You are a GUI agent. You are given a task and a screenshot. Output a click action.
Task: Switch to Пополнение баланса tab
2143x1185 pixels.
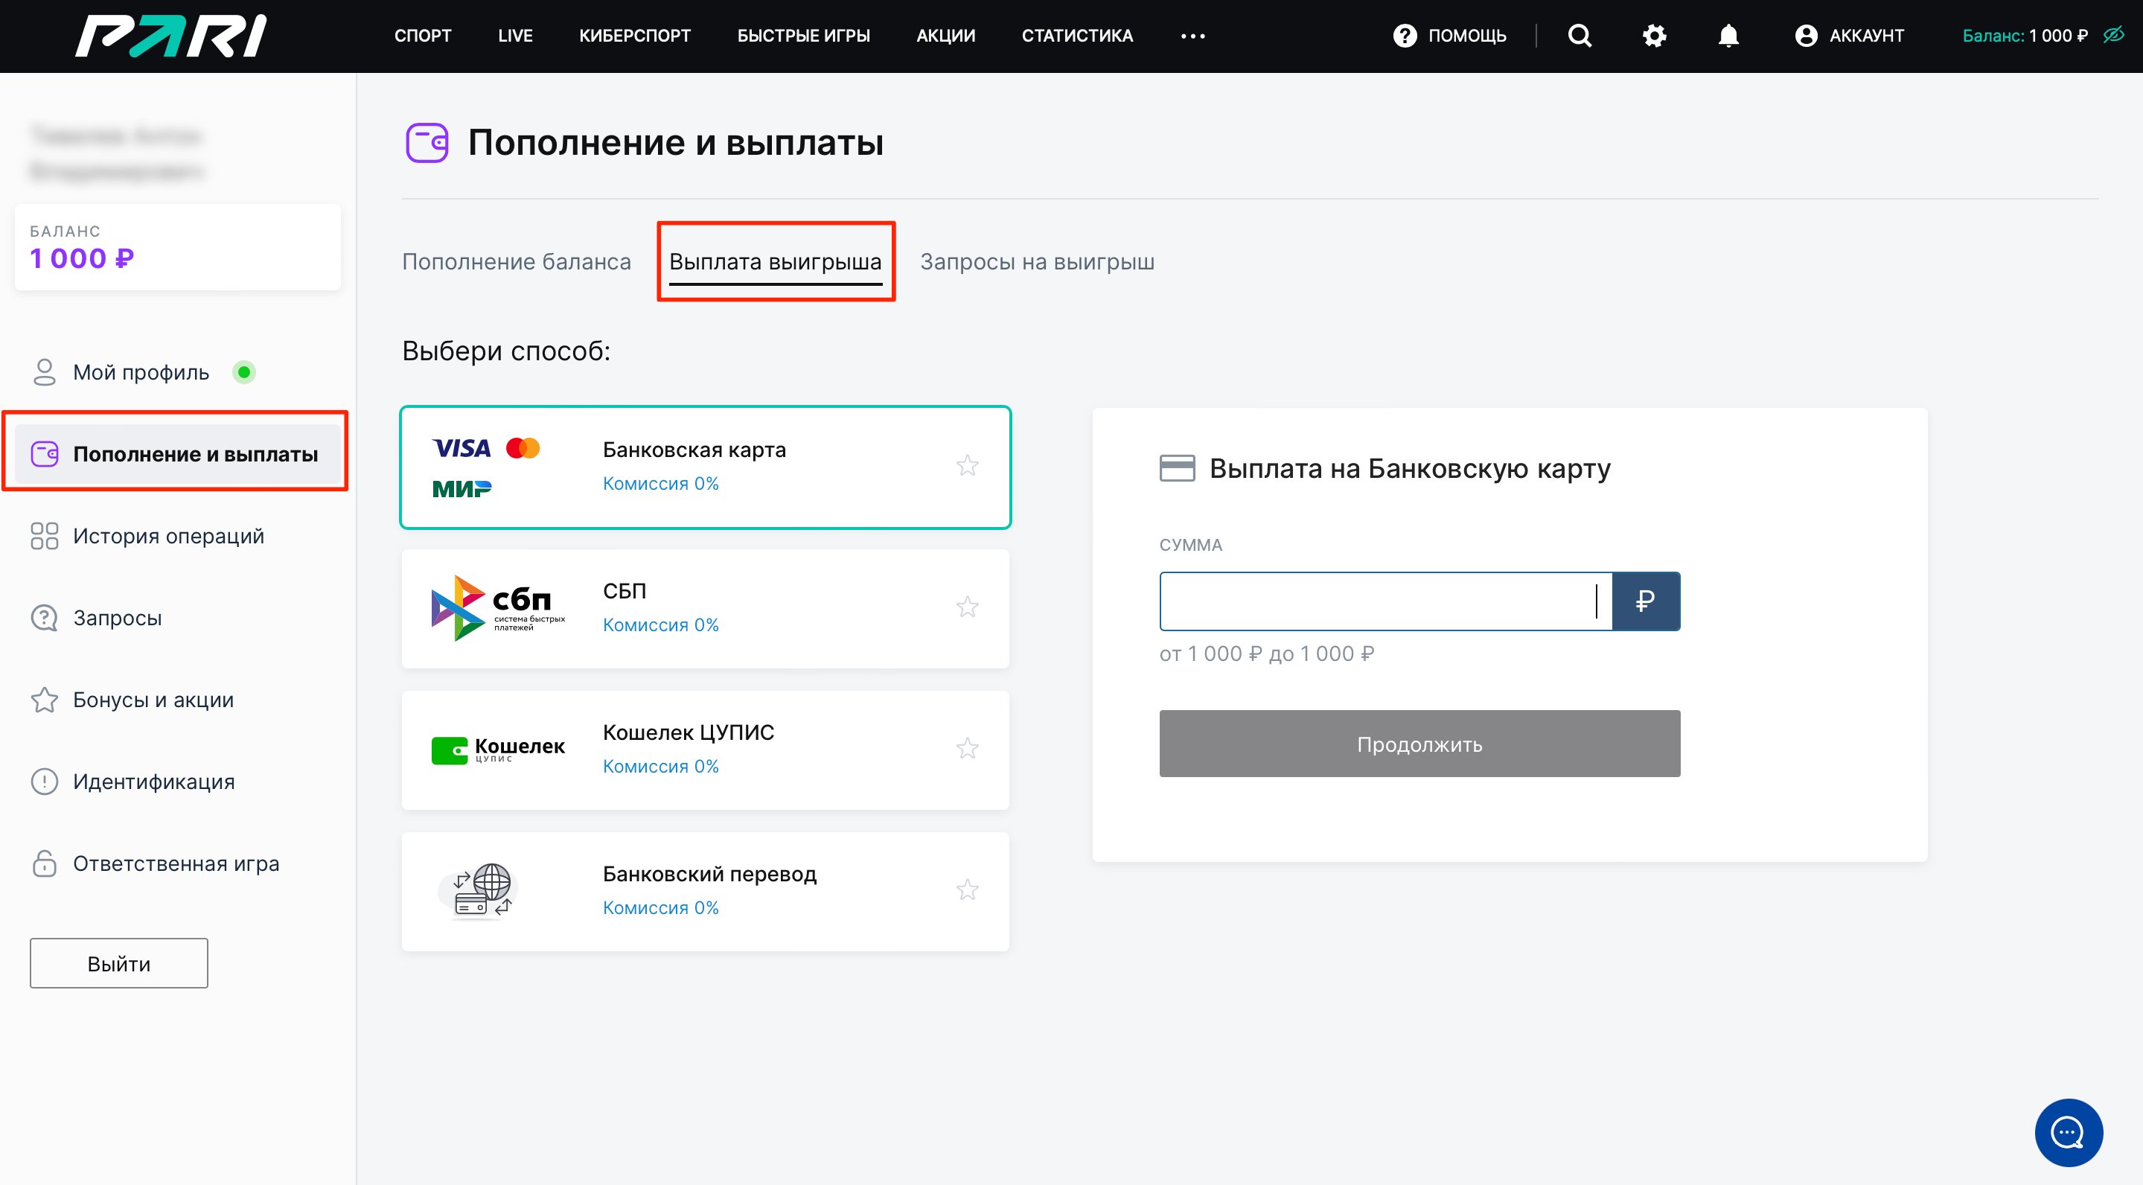click(x=516, y=262)
